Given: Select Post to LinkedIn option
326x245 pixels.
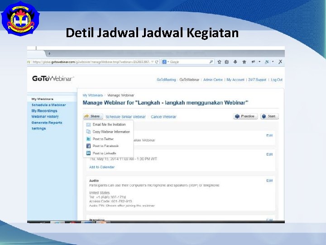Looking at the screenshot, I should [105, 153].
